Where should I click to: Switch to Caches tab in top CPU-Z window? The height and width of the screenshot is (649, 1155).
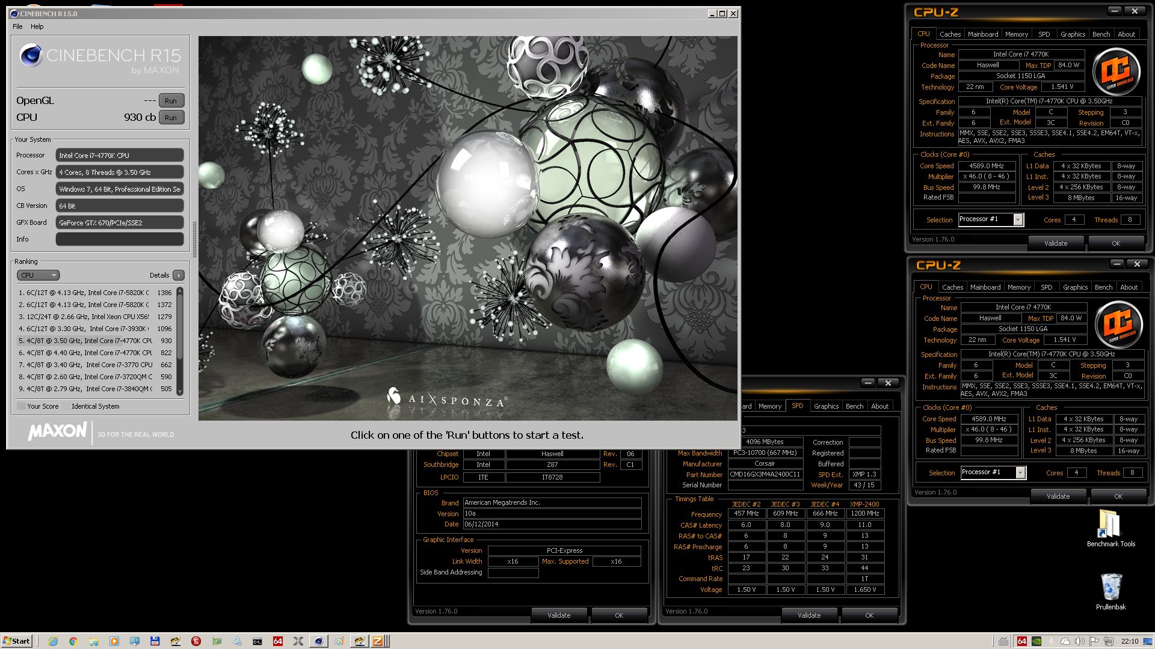coord(950,34)
